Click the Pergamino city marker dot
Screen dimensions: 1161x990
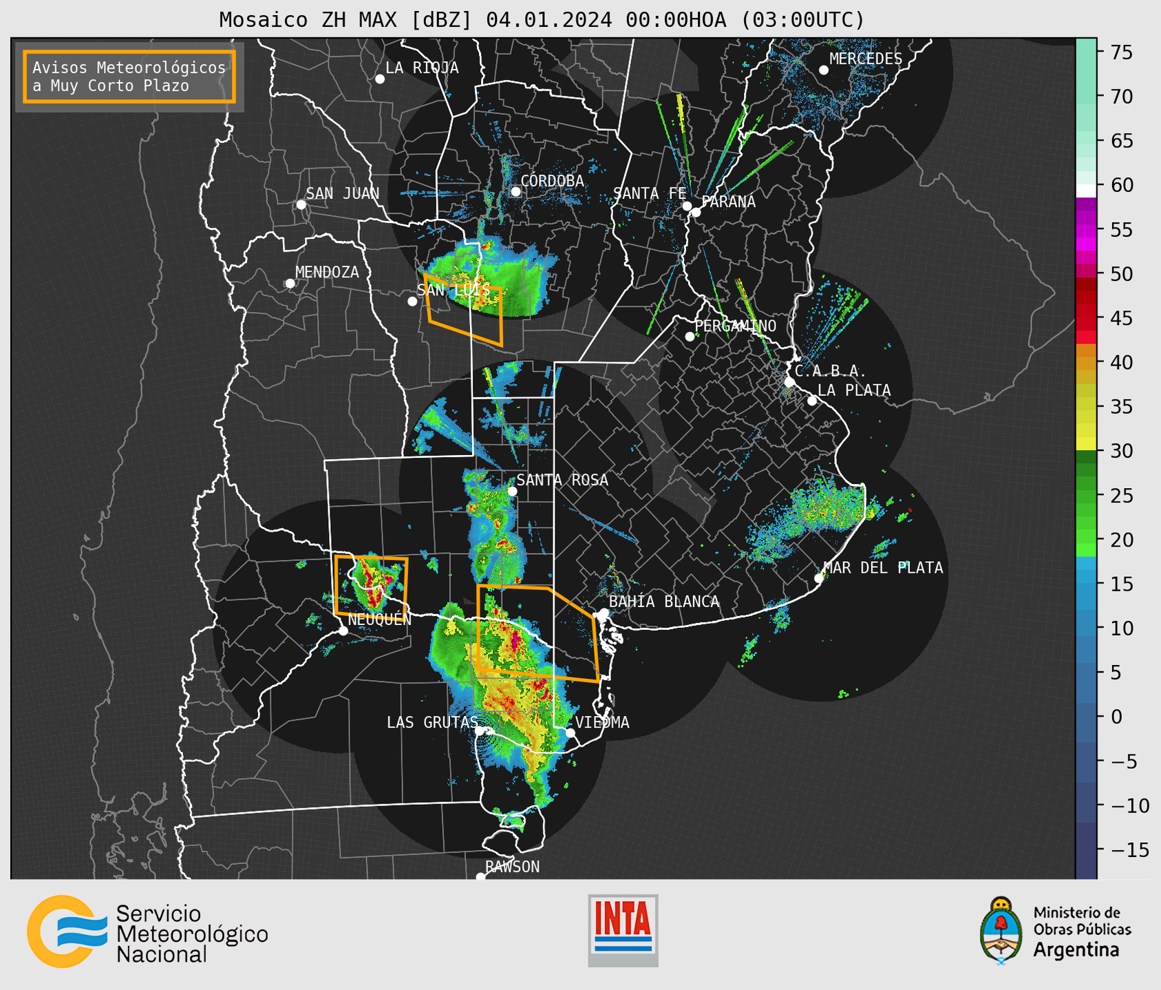pos(690,337)
